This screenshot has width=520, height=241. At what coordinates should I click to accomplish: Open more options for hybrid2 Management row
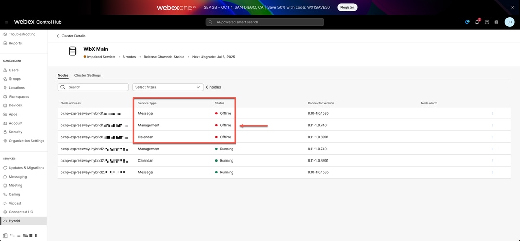coord(493,149)
